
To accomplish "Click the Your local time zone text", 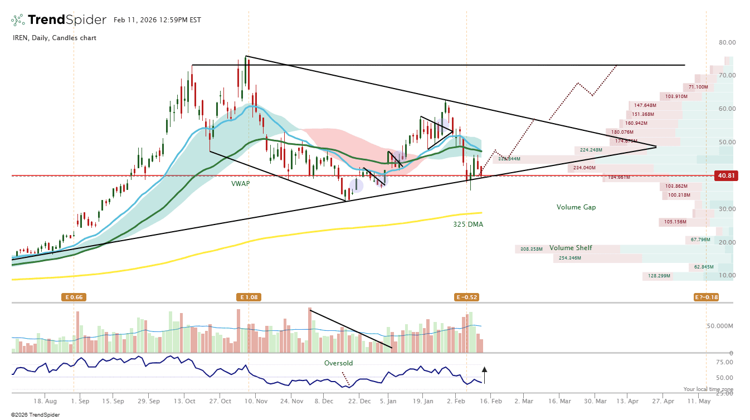I will coord(708,389).
